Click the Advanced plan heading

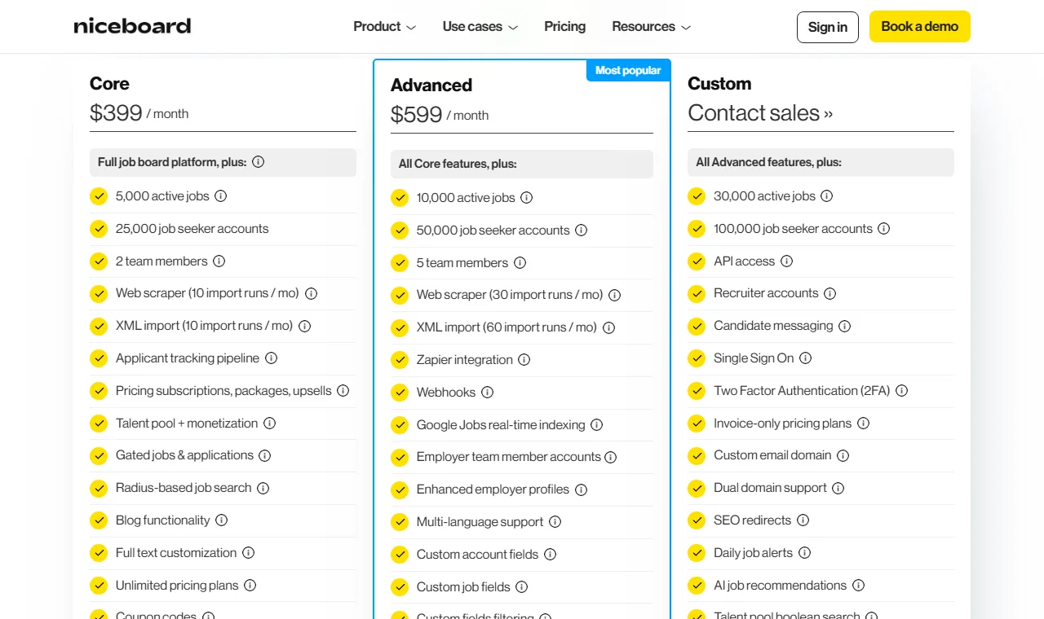click(x=431, y=86)
